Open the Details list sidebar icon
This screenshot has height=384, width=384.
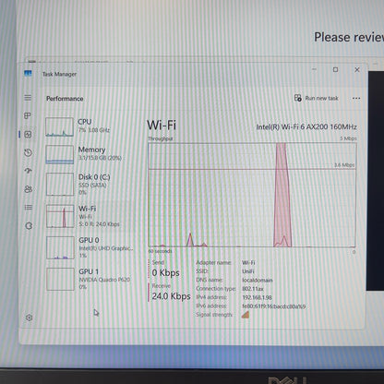pyautogui.click(x=29, y=208)
